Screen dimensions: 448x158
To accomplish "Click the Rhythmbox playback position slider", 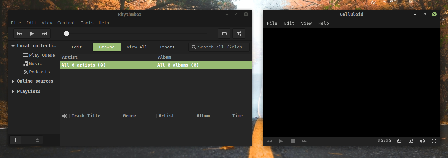I will coord(137,33).
